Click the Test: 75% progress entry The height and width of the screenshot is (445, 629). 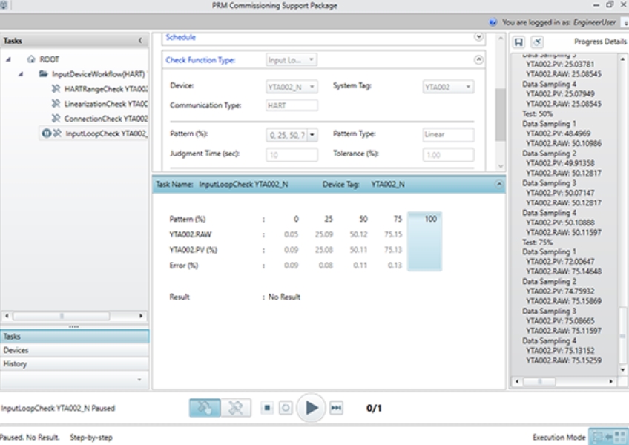537,243
